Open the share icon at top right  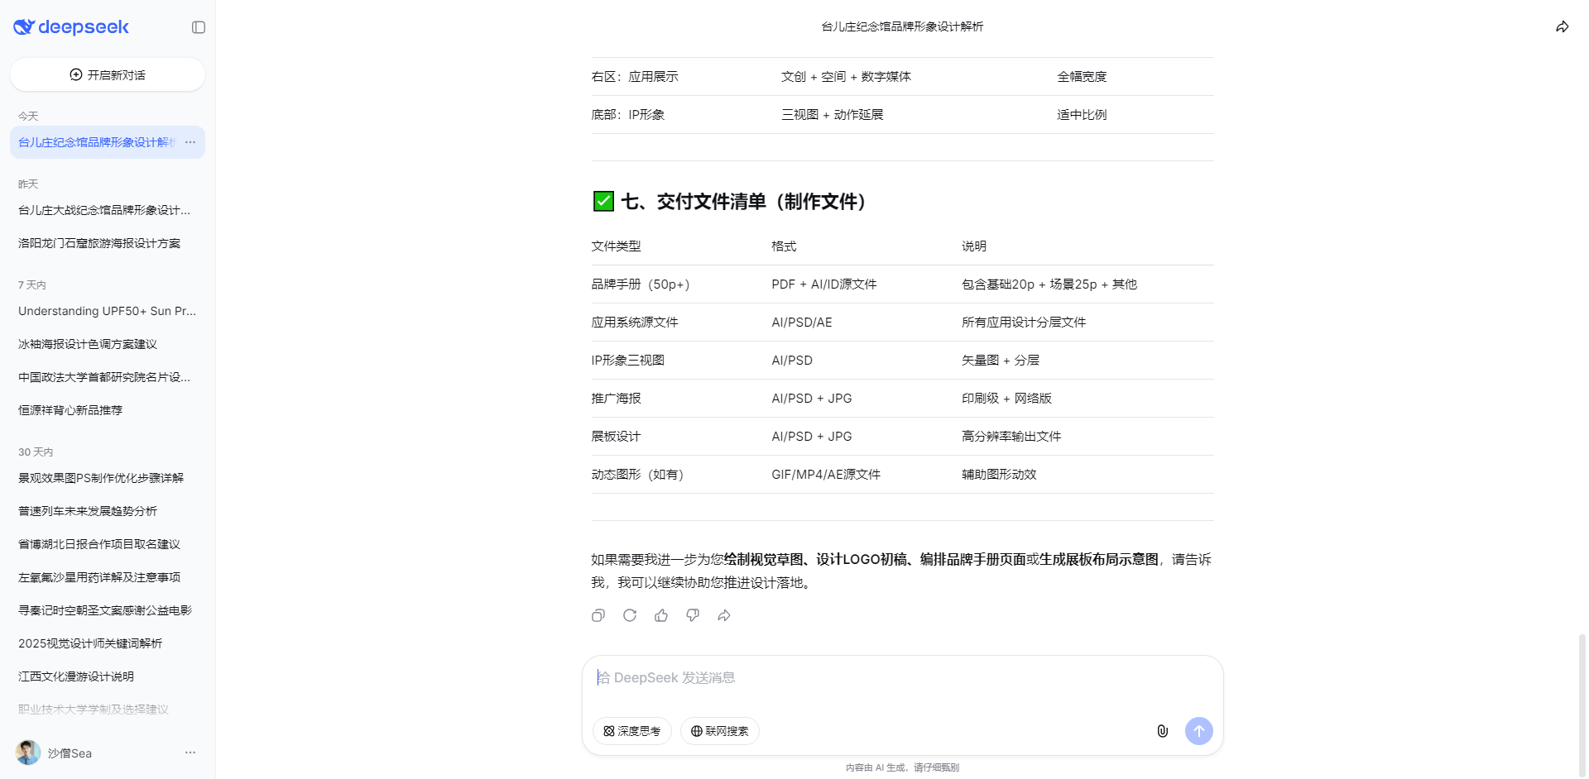pyautogui.click(x=1562, y=27)
